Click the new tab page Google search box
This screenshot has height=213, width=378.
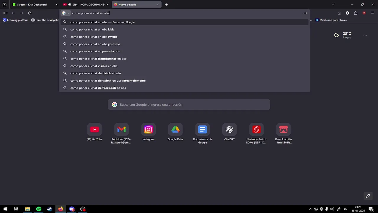189,104
